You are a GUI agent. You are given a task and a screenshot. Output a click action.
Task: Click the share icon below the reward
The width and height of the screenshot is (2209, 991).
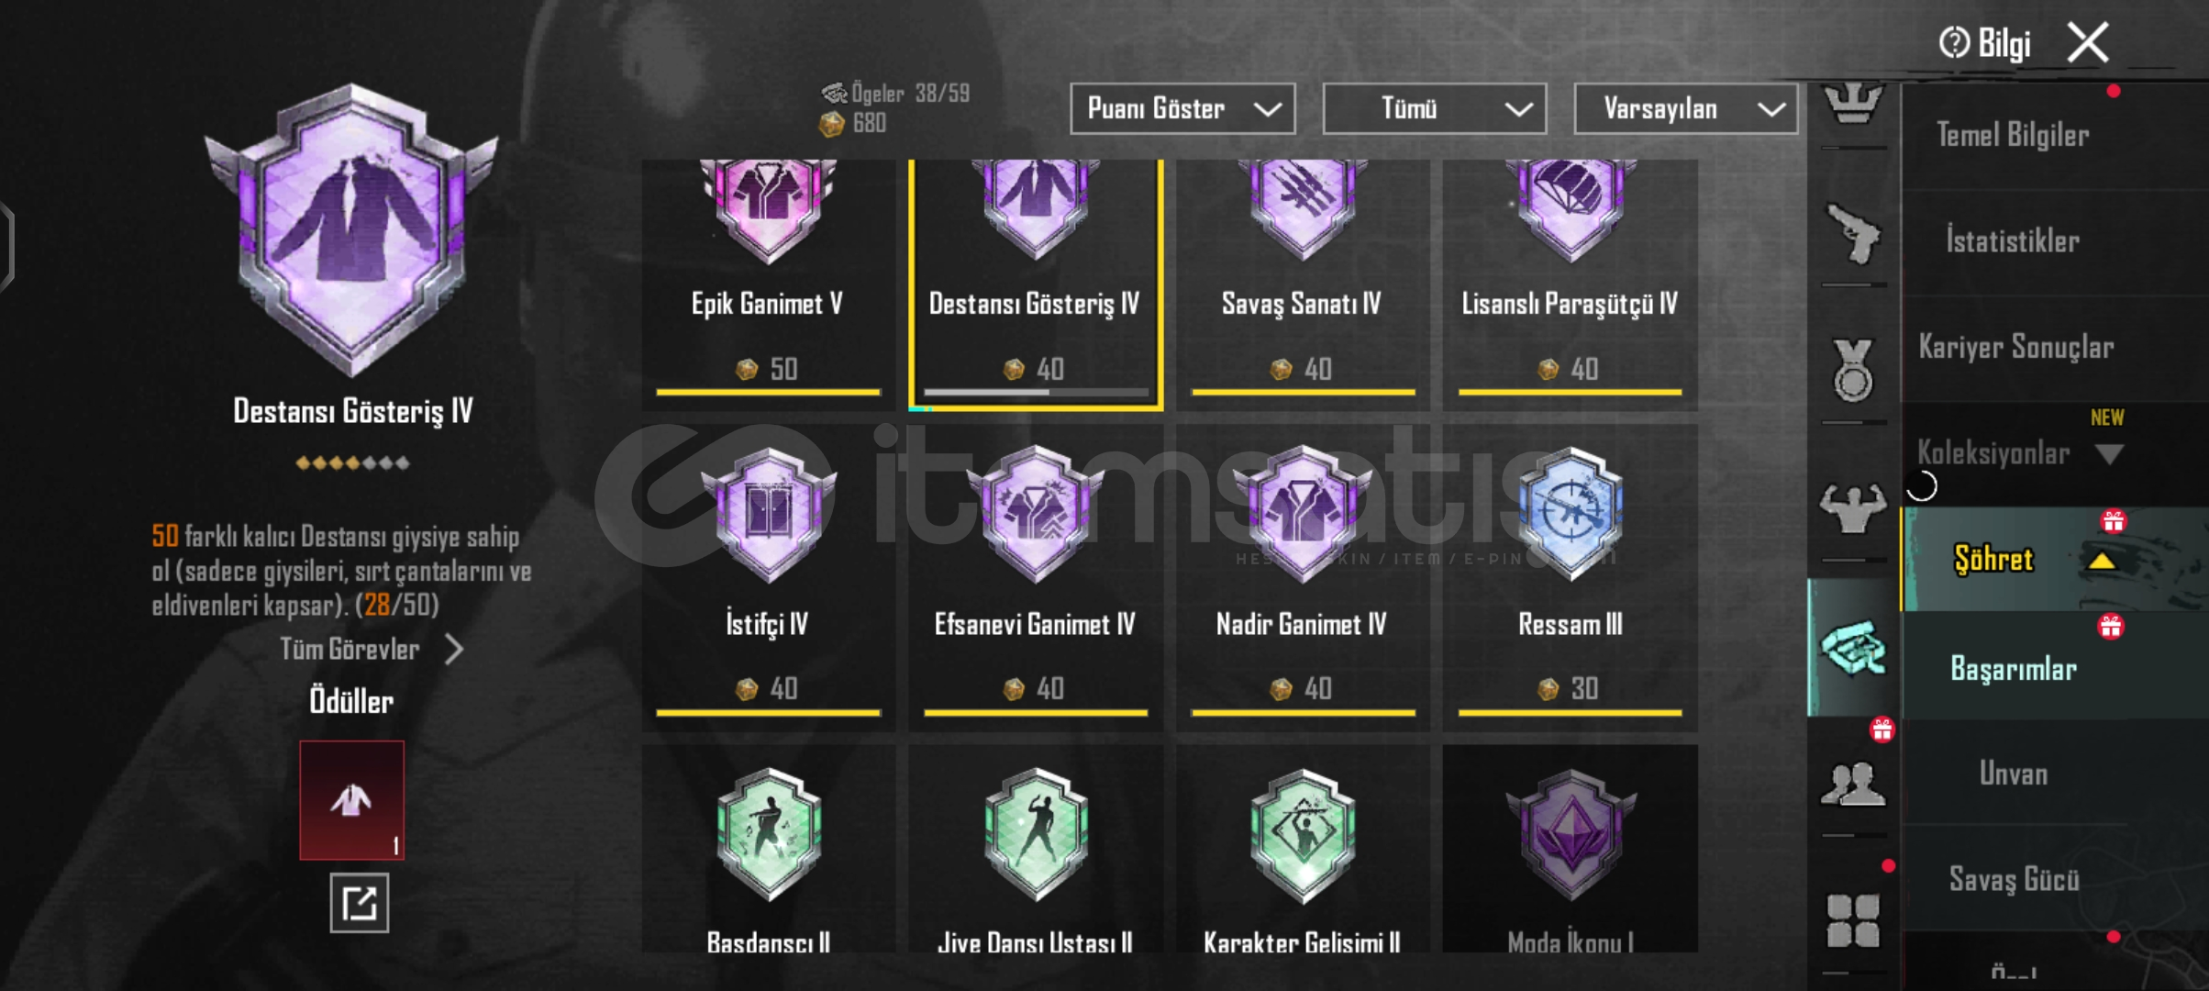tap(360, 903)
